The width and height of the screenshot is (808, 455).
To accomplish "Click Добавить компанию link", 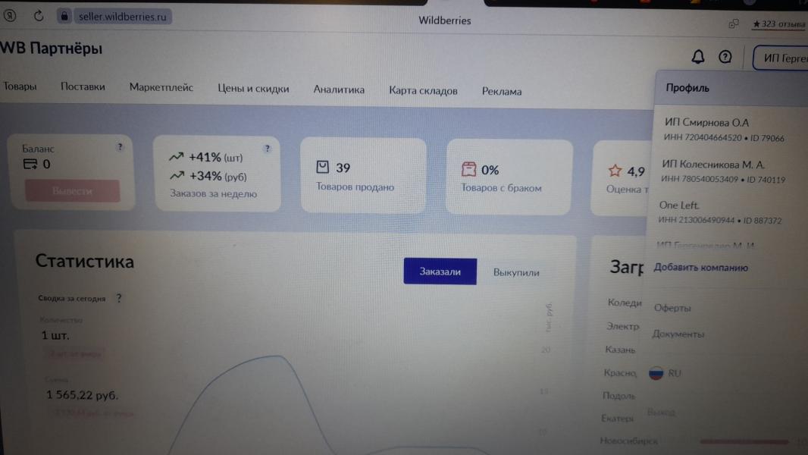I will point(701,268).
